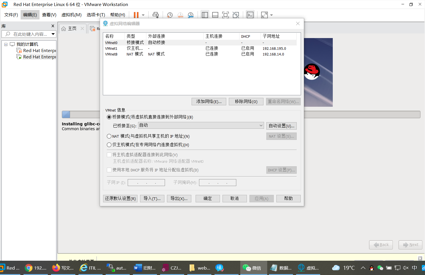This screenshot has height=275, width=425.
Task: Confirm the dialog with 确定
Action: (208, 199)
